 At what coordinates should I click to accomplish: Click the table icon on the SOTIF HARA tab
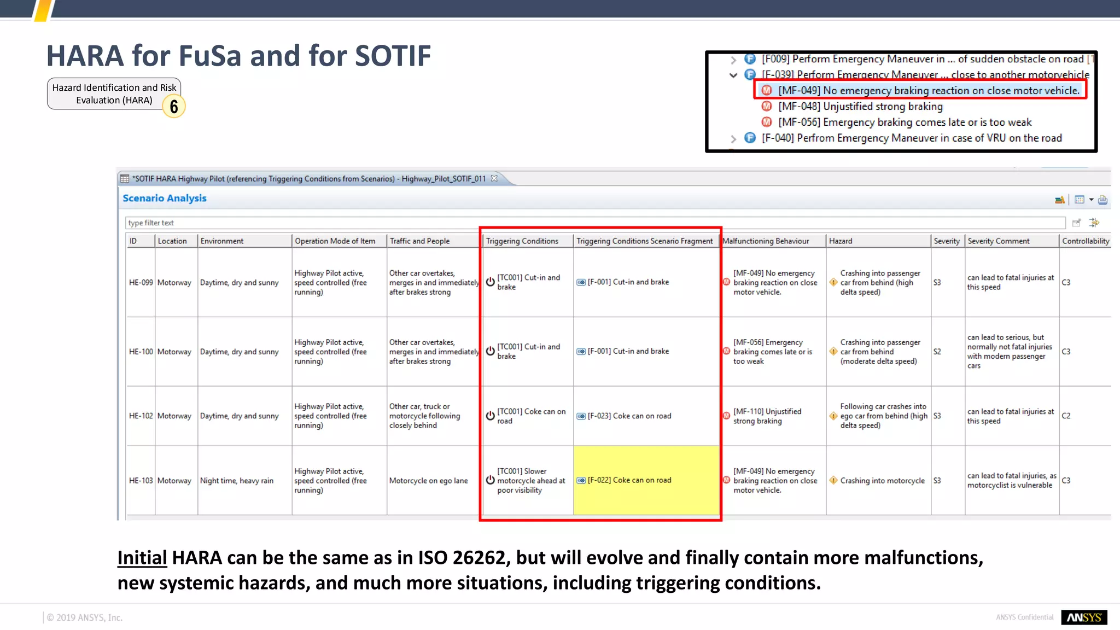[x=125, y=178]
